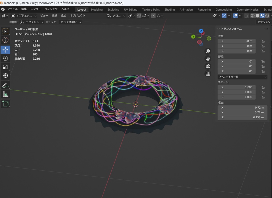Toggle viewport gizmos display

224,16
